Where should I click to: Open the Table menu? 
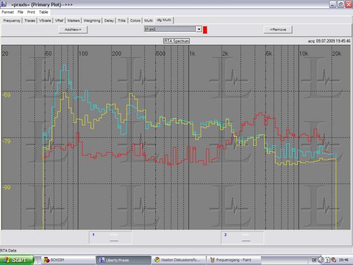(43, 12)
